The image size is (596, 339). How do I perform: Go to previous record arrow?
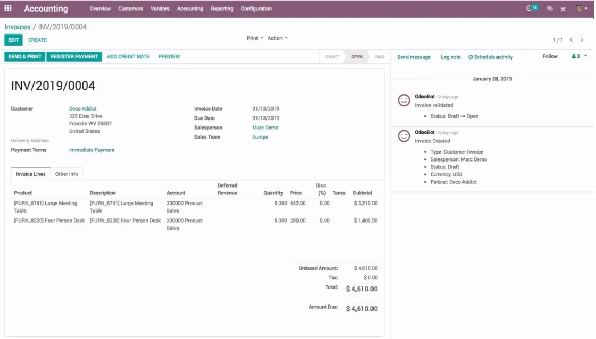pyautogui.click(x=571, y=40)
